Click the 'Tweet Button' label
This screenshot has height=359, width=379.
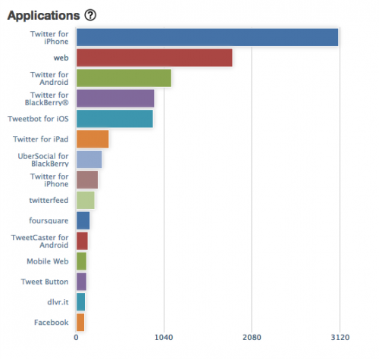45,282
